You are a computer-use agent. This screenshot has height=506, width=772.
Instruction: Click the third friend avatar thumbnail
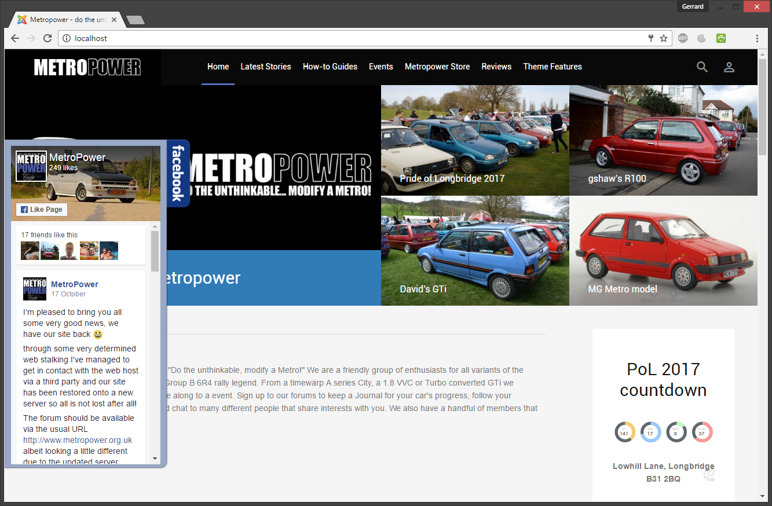[69, 251]
